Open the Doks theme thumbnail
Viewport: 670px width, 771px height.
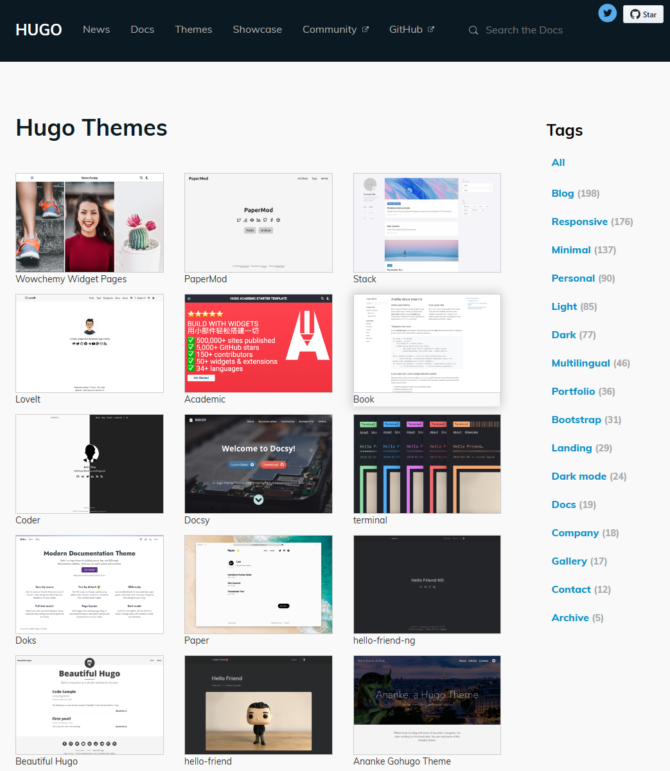(x=89, y=584)
